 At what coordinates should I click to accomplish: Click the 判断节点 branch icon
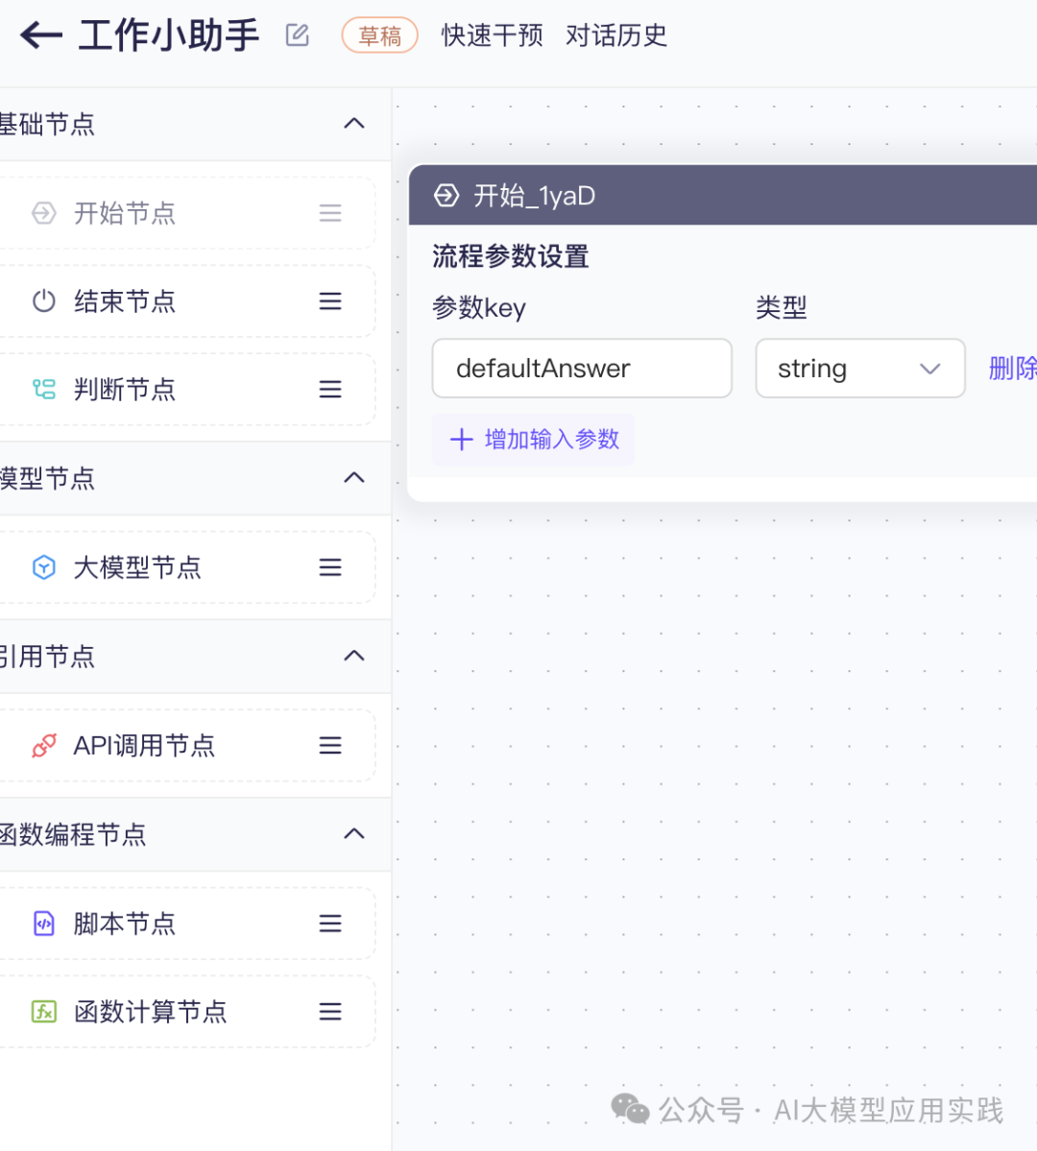[44, 389]
